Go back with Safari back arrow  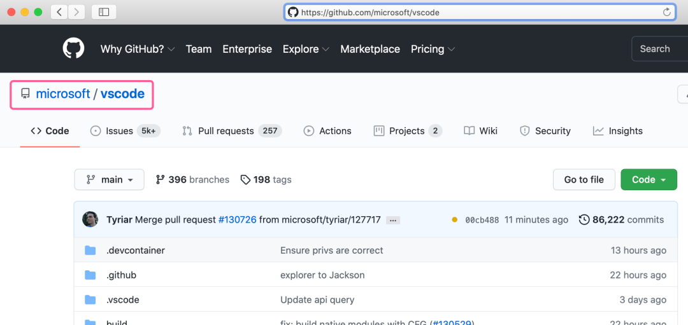(59, 12)
